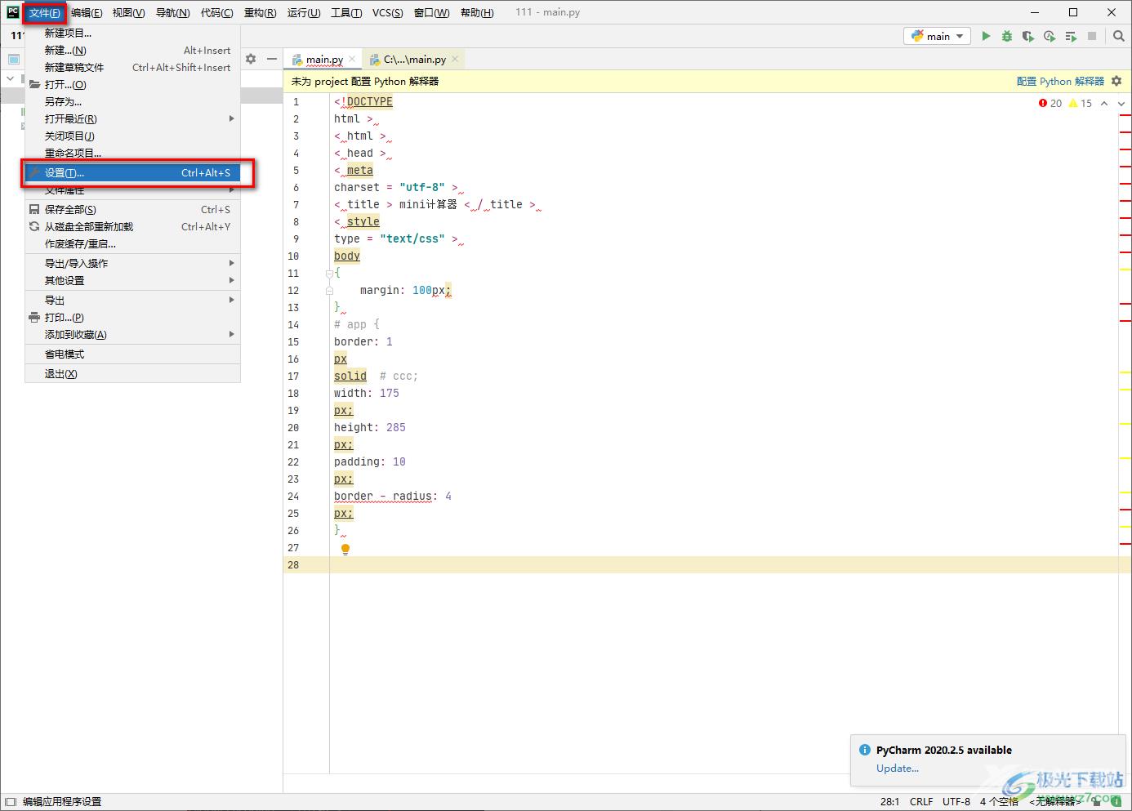Click tool window toggle in status bar corner
Screen dimensions: 1132x811
pos(11,802)
